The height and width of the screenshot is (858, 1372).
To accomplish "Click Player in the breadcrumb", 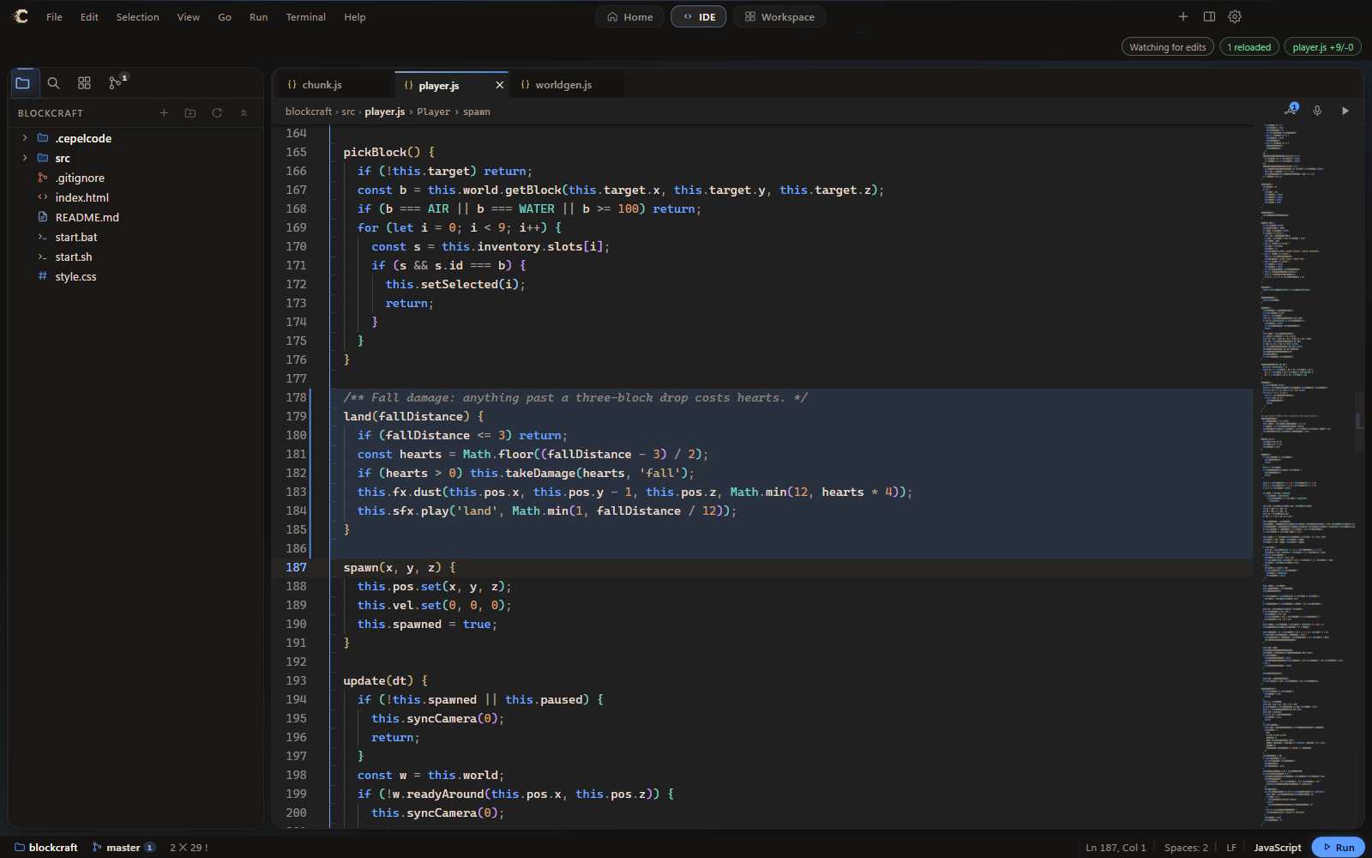I will [x=433, y=112].
